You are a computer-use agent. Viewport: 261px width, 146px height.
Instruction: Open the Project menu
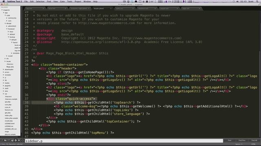(x=78, y=1)
